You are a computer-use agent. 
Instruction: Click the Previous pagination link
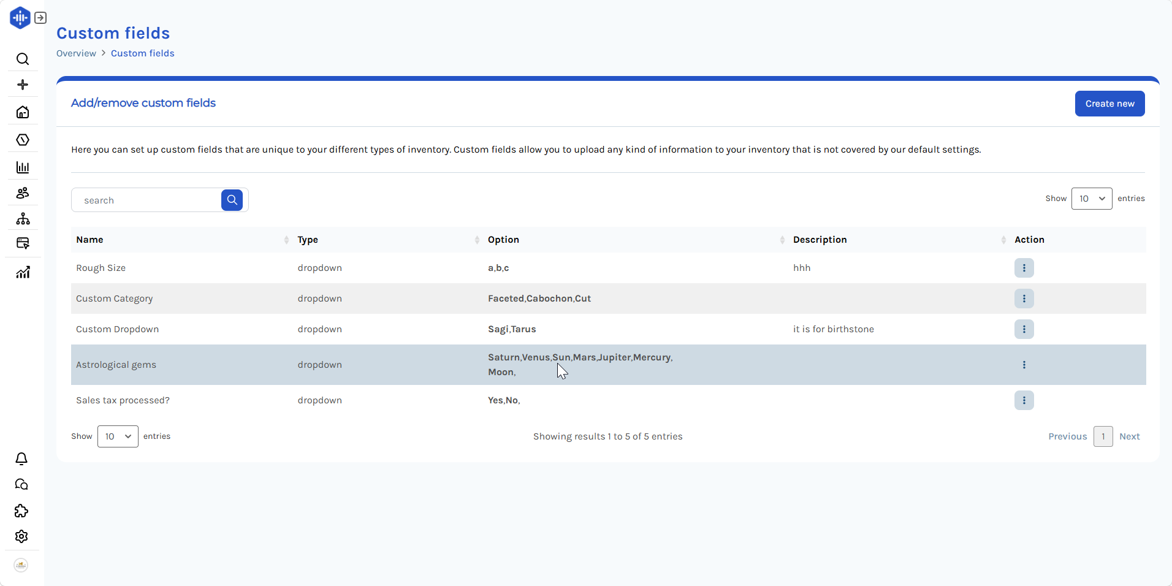[1067, 436]
